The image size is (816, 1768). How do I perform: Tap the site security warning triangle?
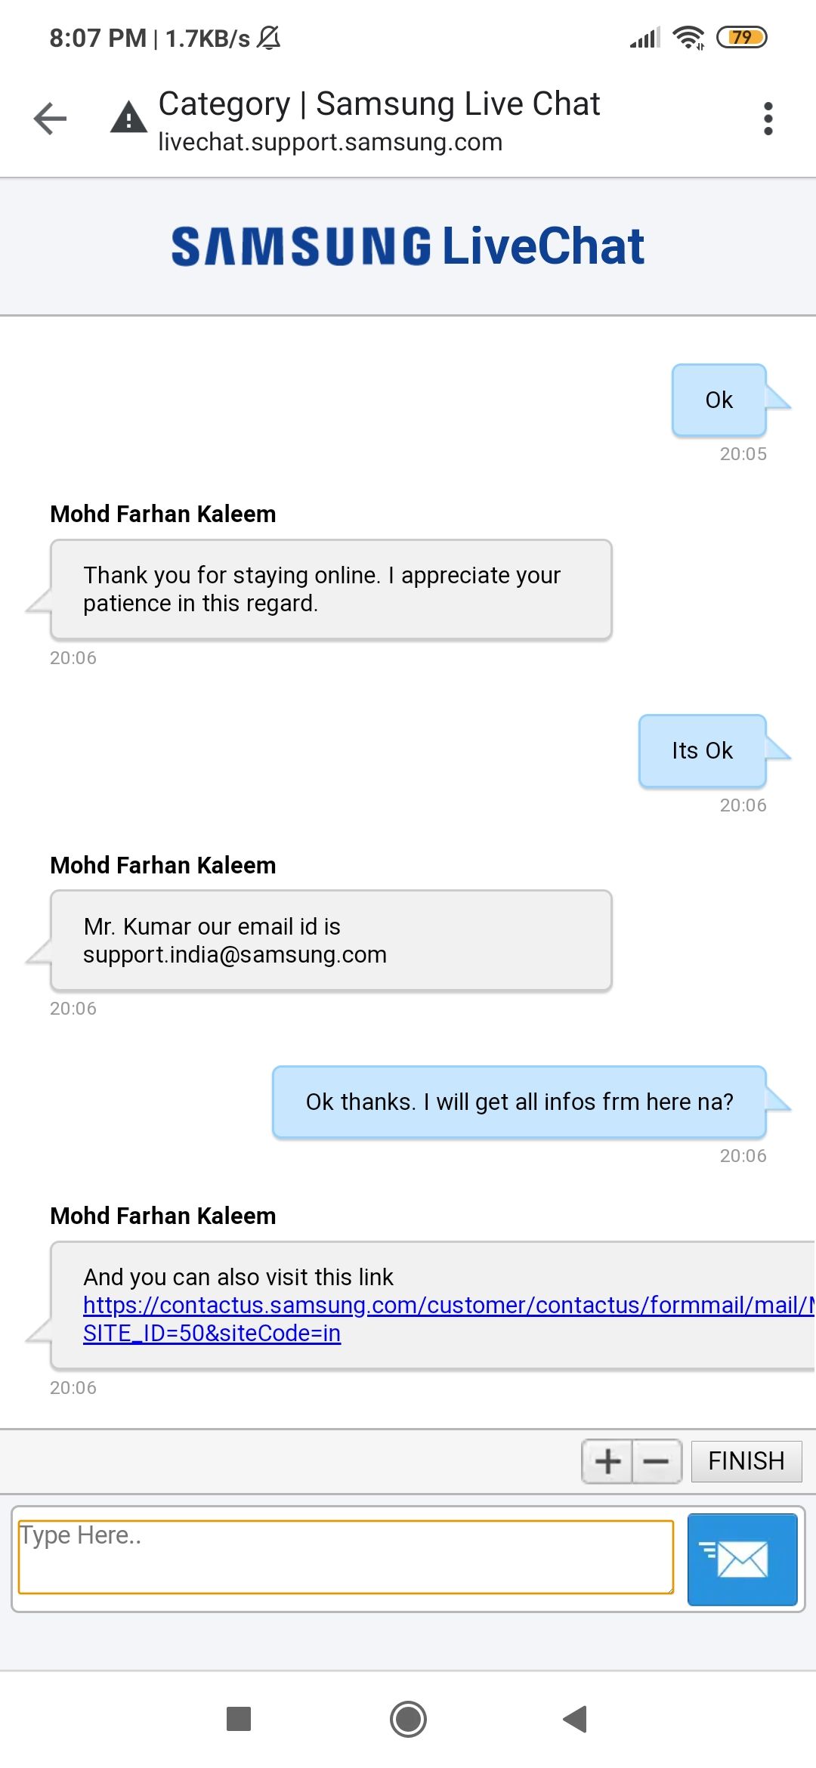(x=128, y=118)
